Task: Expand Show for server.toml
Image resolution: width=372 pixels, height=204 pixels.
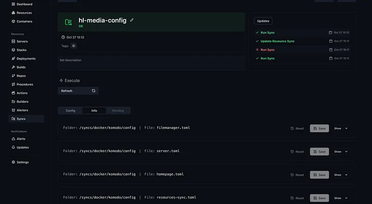Action: [341, 152]
